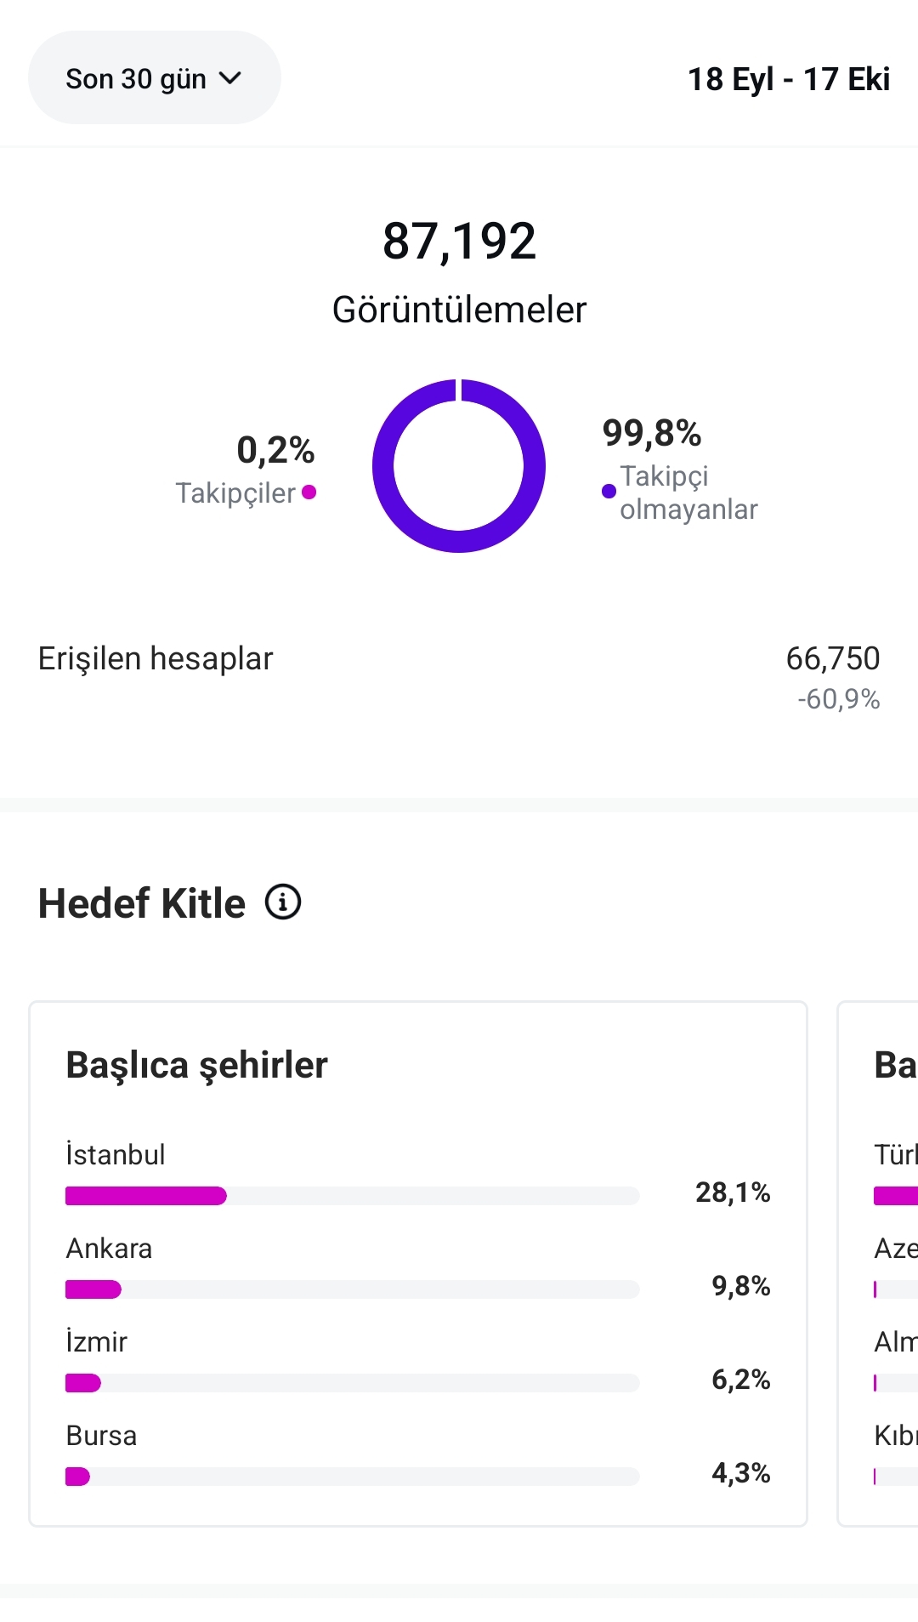Tap the Başlıca şehirler card title

[x=196, y=1065]
